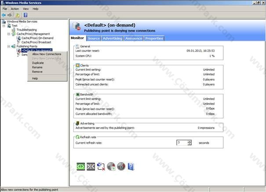Click the View performance monitor gauge icon
The height and width of the screenshot is (192, 266).
click(121, 167)
